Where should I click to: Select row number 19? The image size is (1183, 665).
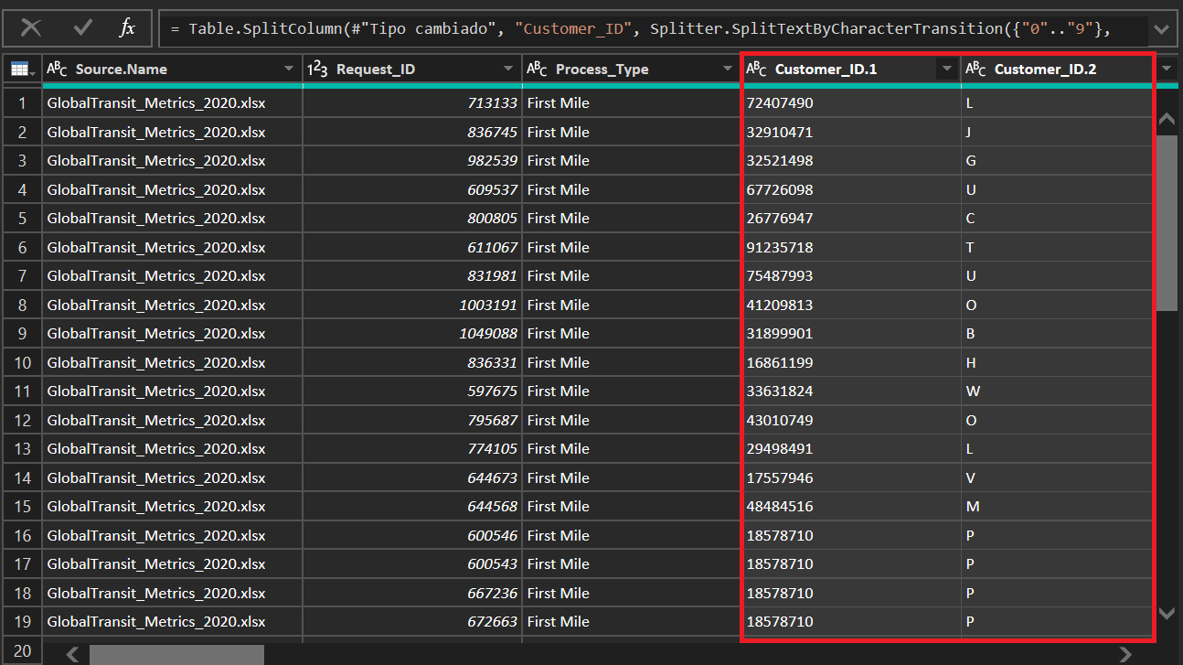(x=22, y=622)
